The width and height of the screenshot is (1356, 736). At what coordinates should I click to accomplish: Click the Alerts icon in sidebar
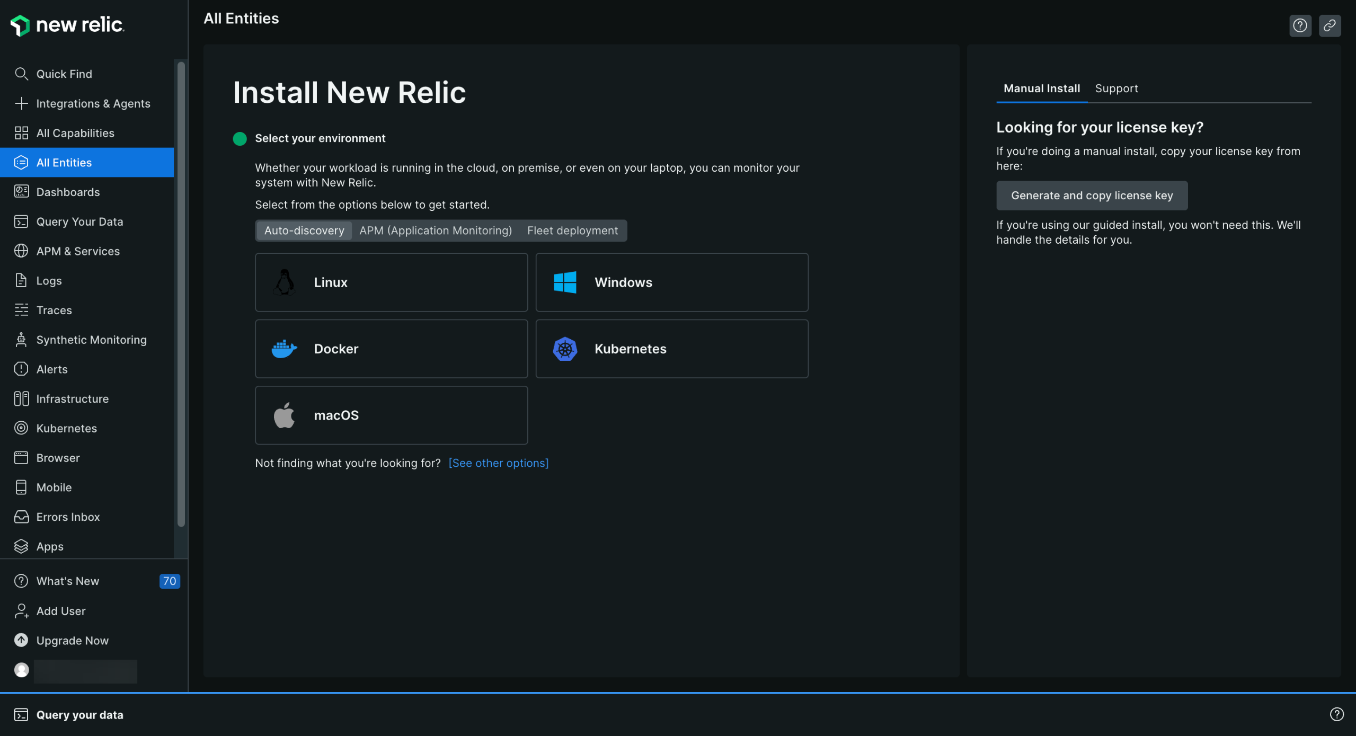(21, 369)
